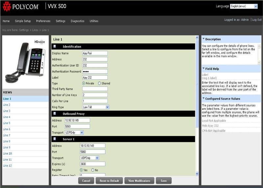This screenshot has height=188, width=263.
Task: Open the Diagnostics menu
Action: click(78, 21)
